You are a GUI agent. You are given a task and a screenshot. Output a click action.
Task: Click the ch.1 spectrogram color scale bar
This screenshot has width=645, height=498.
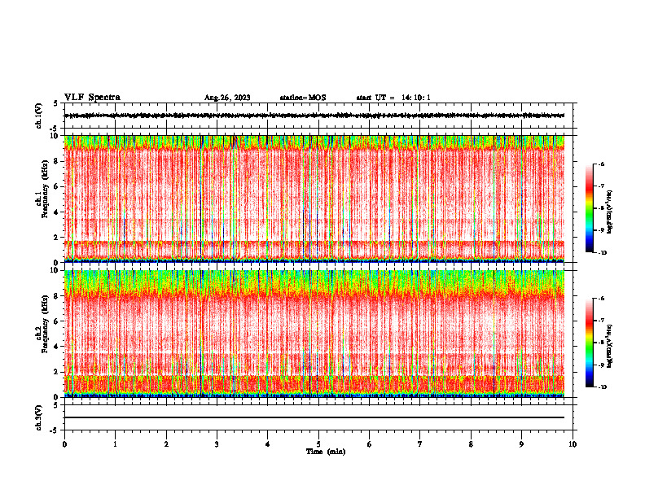click(589, 208)
